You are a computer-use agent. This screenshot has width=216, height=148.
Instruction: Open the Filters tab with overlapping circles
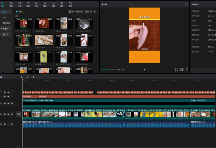click(53, 4)
